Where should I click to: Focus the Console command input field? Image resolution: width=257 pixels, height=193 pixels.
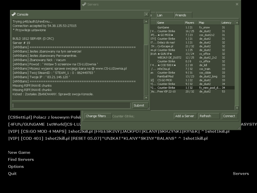(x=71, y=106)
